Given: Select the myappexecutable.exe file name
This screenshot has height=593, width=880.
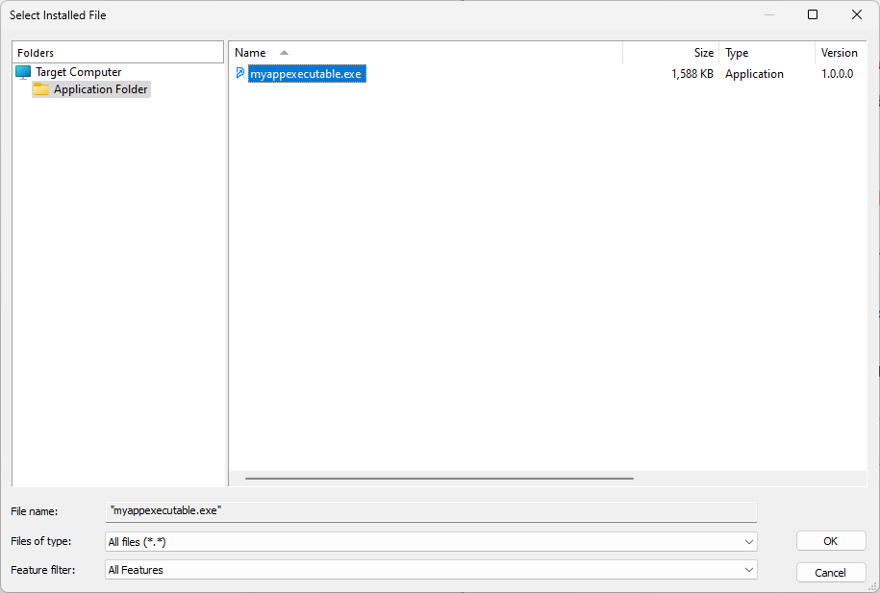Looking at the screenshot, I should (x=307, y=74).
